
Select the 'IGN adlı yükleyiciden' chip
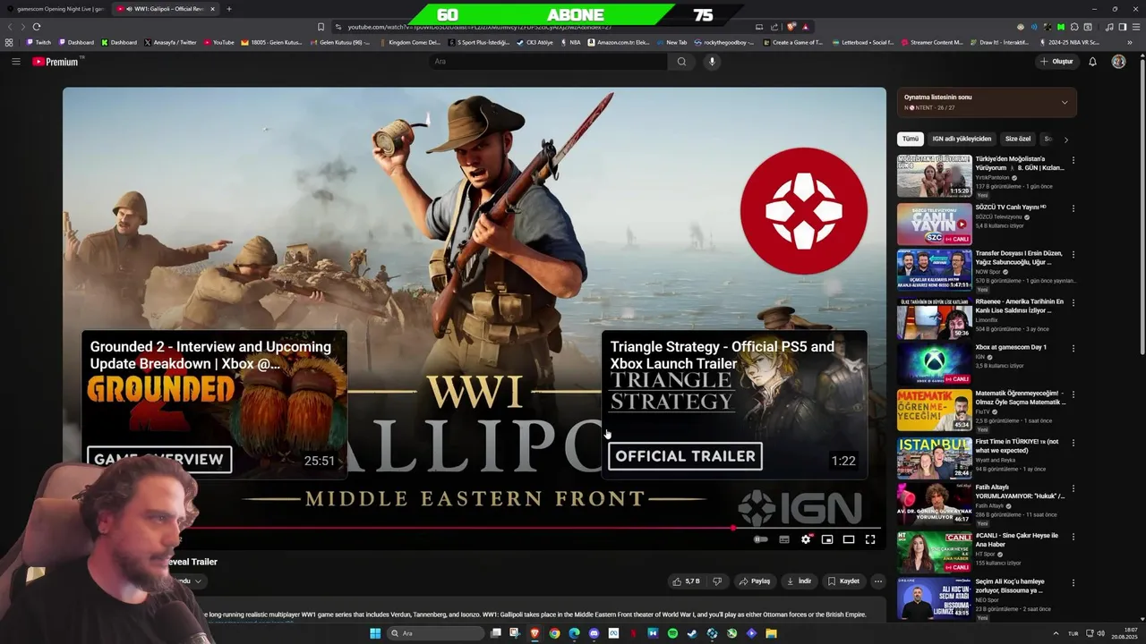coord(962,140)
